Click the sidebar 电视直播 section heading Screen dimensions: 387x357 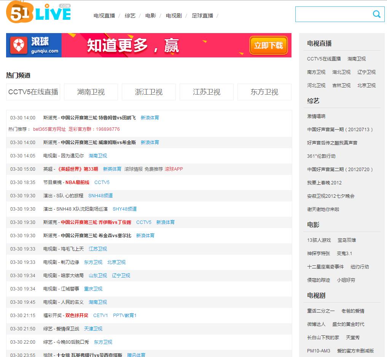(319, 44)
